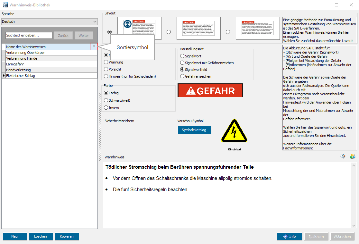Select the layout thumbnail with the safety sign

click(139, 28)
